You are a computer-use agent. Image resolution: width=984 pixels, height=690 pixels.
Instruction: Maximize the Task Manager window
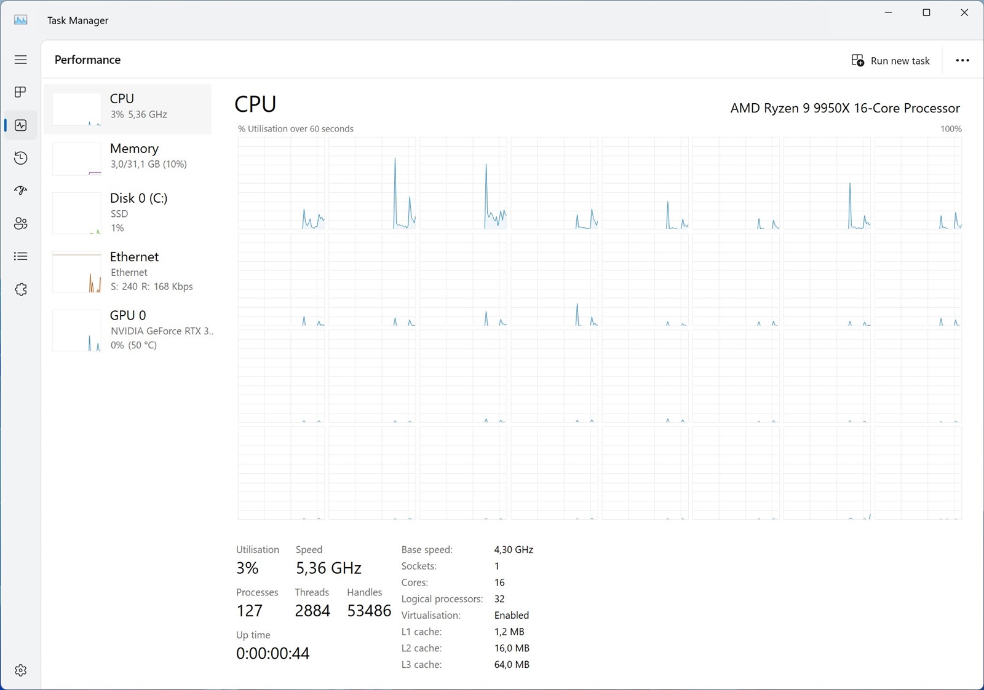(926, 13)
